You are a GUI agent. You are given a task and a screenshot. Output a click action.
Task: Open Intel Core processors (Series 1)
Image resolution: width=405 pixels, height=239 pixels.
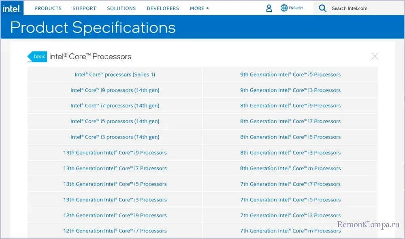point(115,75)
